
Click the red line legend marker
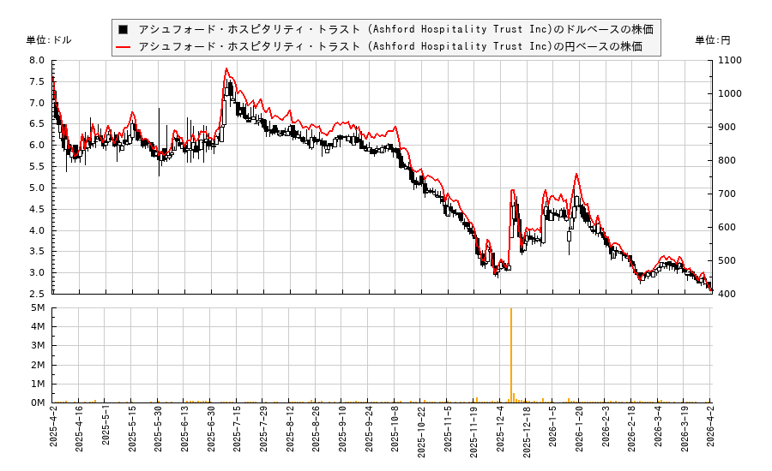point(124,46)
